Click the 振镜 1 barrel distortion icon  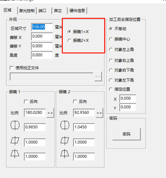click(x=15, y=125)
